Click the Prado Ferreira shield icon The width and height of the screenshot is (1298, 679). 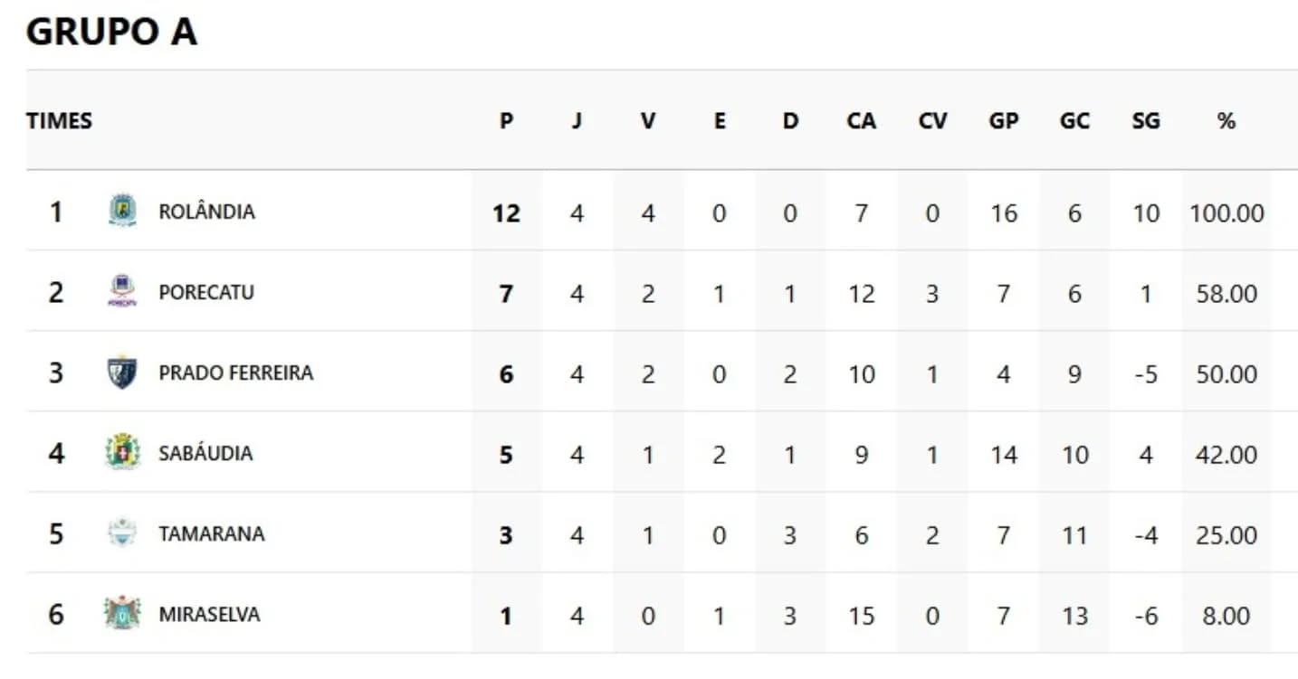click(x=122, y=373)
